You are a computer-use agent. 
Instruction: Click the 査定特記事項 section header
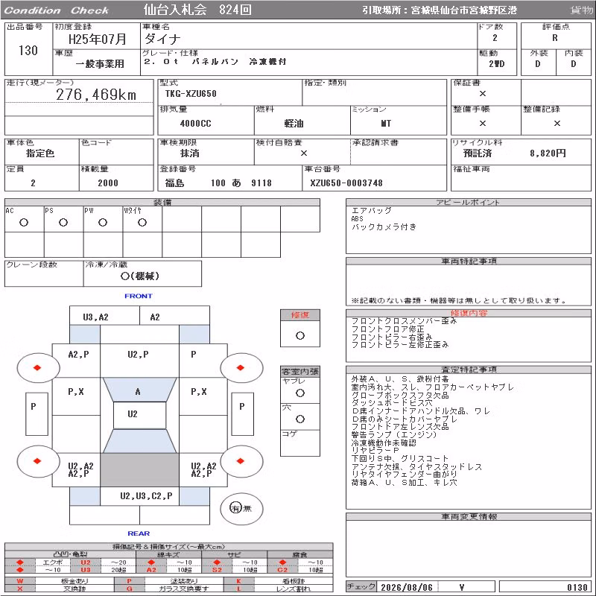[469, 370]
